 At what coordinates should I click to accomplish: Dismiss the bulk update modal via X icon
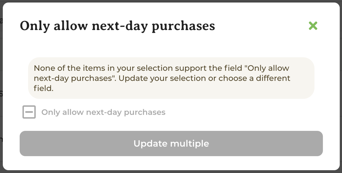[x=313, y=26]
